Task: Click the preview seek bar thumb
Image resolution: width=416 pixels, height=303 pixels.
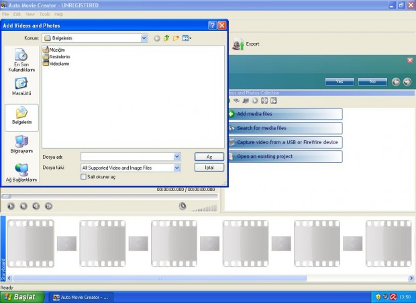Action: [x=6, y=196]
